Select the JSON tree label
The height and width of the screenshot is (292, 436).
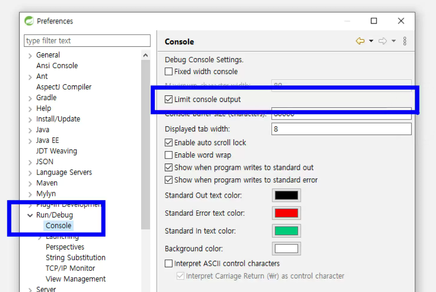[x=44, y=162]
